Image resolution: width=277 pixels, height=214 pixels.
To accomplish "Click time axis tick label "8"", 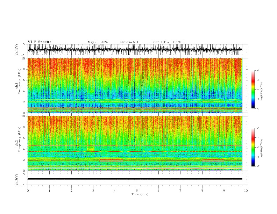I will (x=202, y=191).
